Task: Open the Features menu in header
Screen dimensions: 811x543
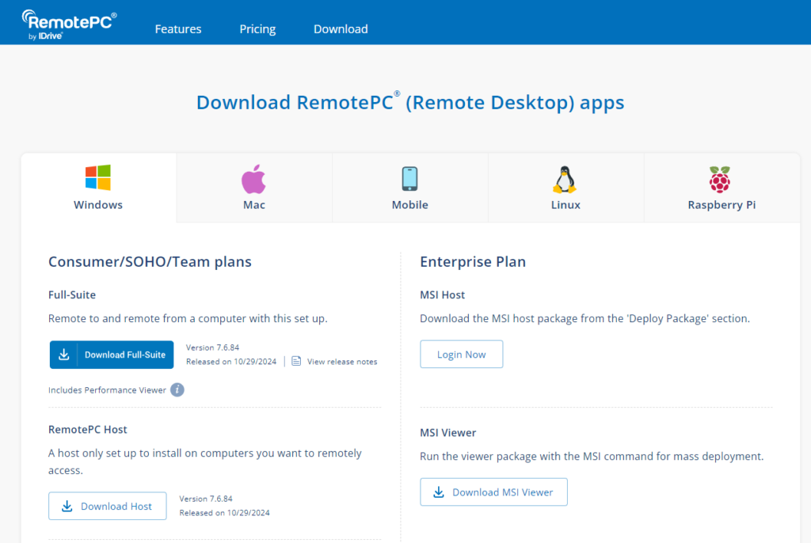Action: click(x=178, y=29)
